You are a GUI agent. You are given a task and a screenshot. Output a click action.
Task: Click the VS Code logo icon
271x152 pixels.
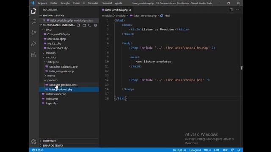pyautogui.click(x=33, y=3)
